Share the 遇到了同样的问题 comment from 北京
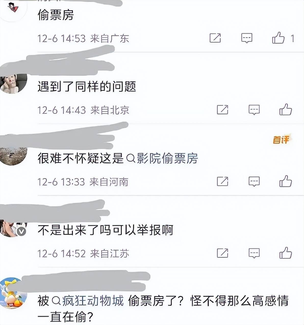 pos(222,110)
